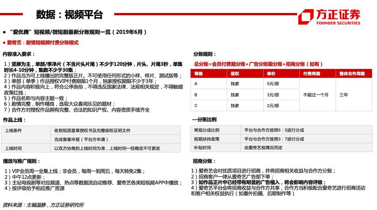Image resolution: width=377 pixels, height=210 pixels.
Task: Click the 作品上线 section heading
Action: pos(14,120)
